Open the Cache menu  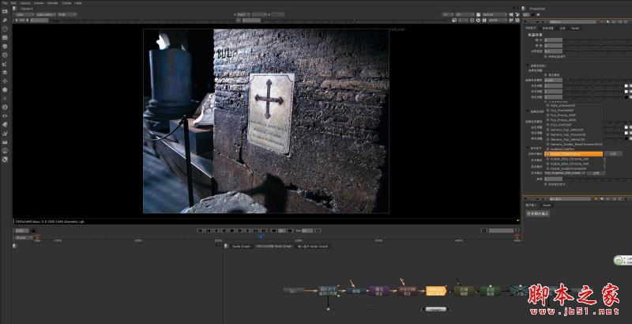(66, 3)
